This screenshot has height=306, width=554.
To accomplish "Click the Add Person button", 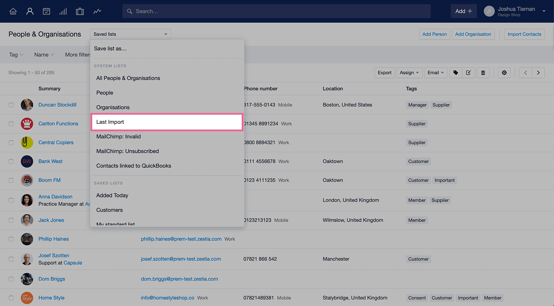I will coord(434,34).
